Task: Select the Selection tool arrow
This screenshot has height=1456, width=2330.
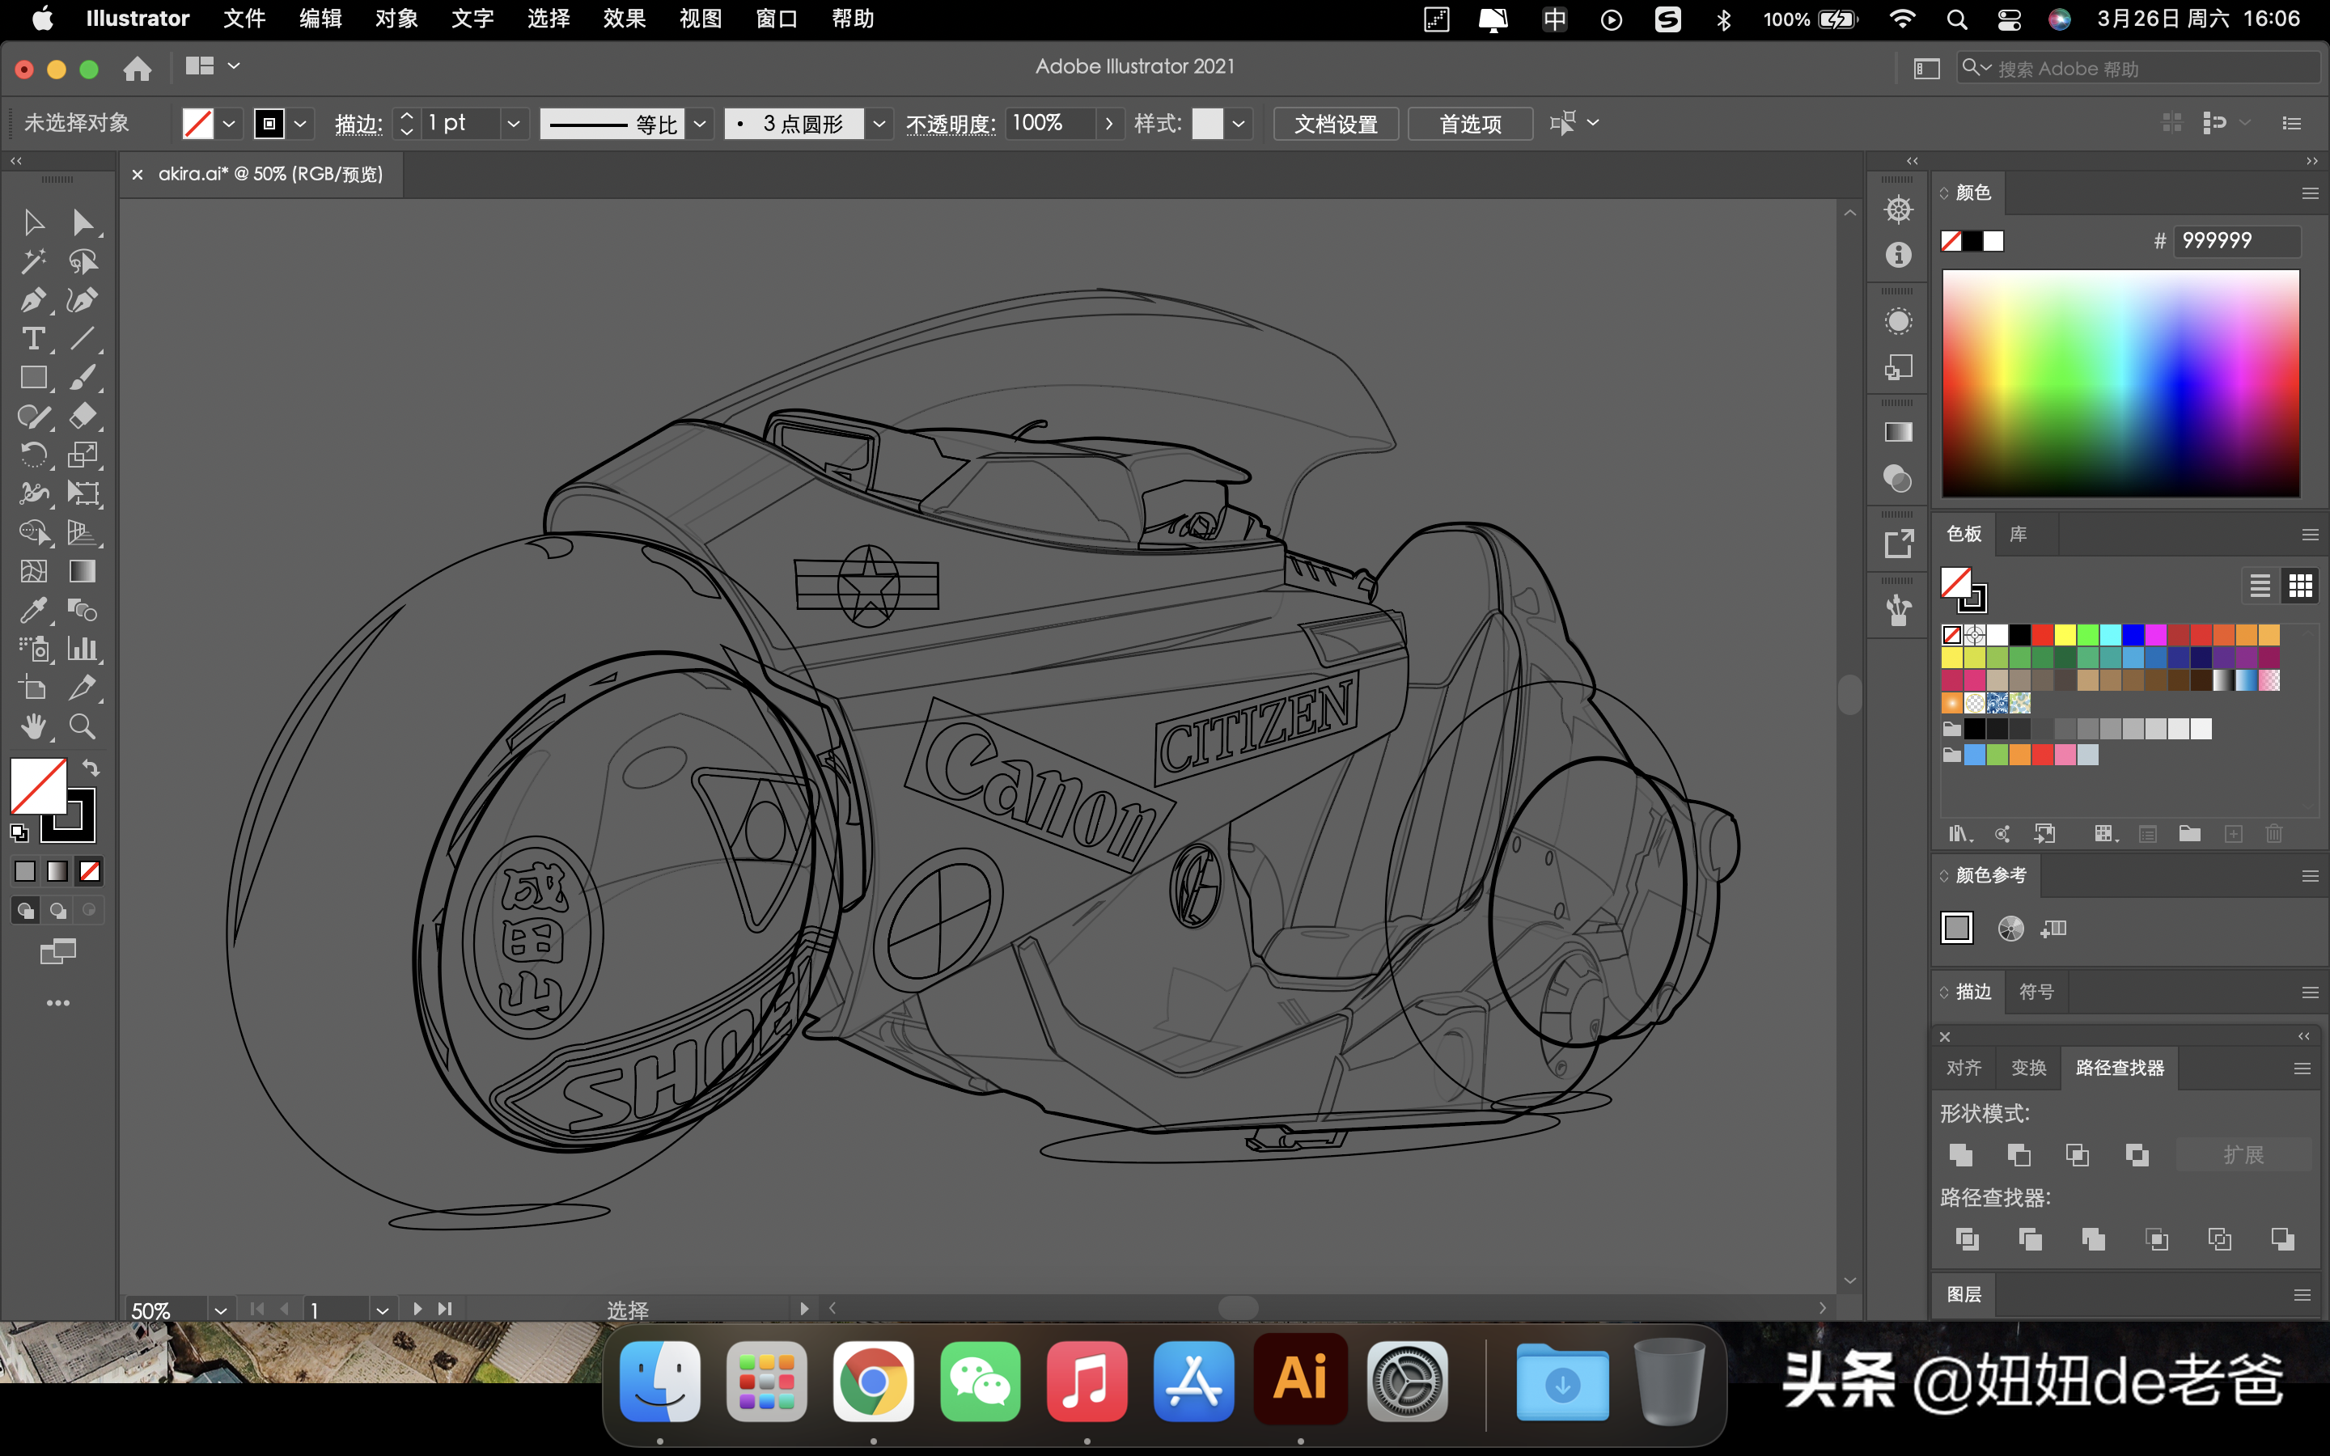Action: pos(34,222)
